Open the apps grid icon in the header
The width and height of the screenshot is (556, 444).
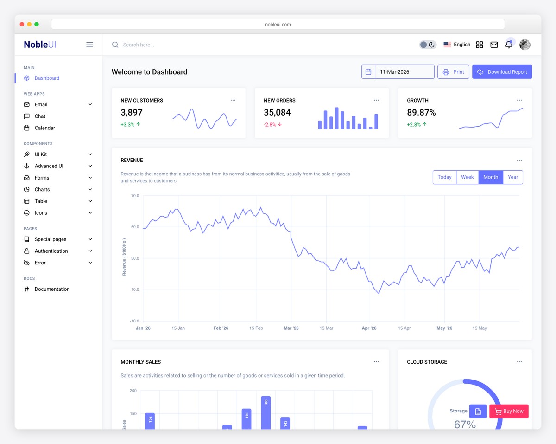[480, 45]
